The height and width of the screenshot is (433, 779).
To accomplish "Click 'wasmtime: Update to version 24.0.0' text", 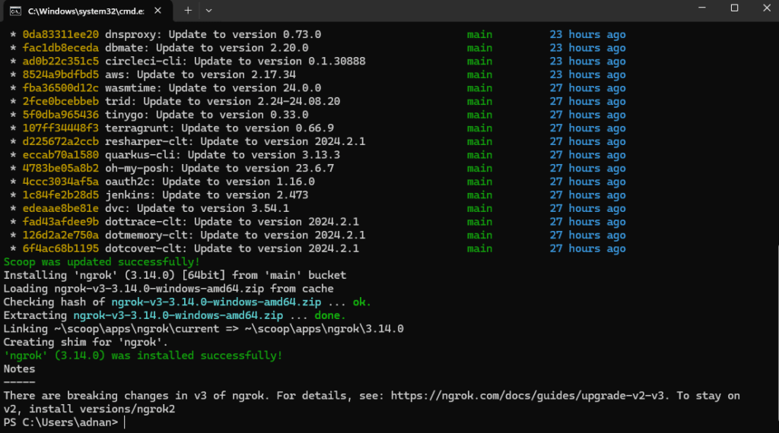I will coord(213,88).
